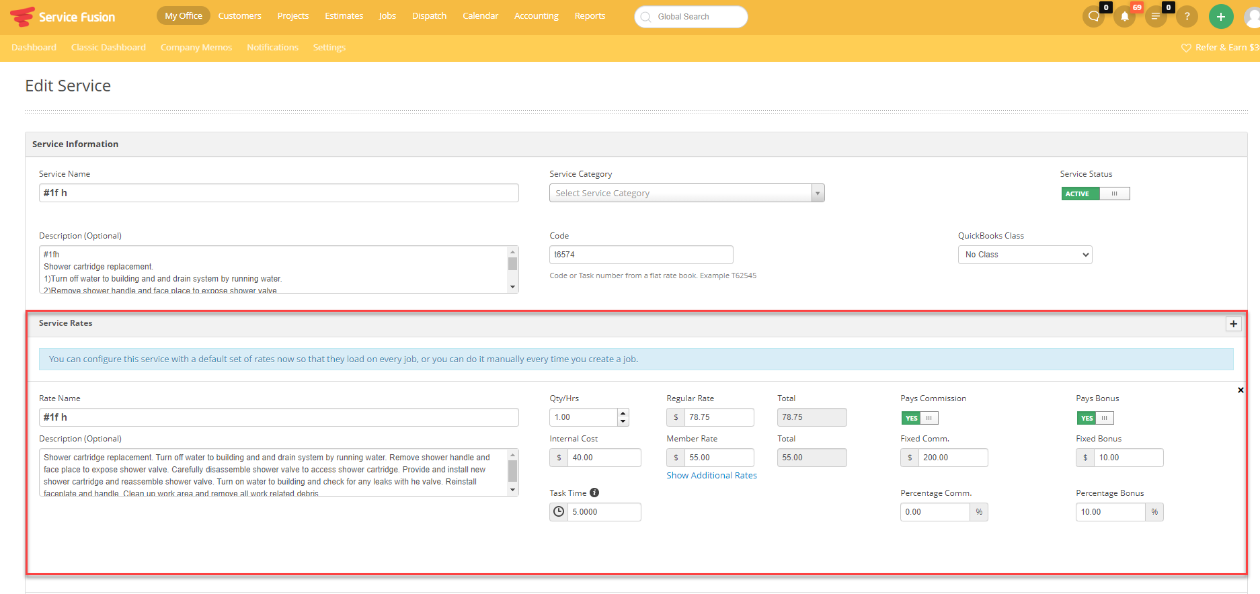The image size is (1260, 594).
Task: Toggle the Pays Commission switch
Action: [x=919, y=418]
